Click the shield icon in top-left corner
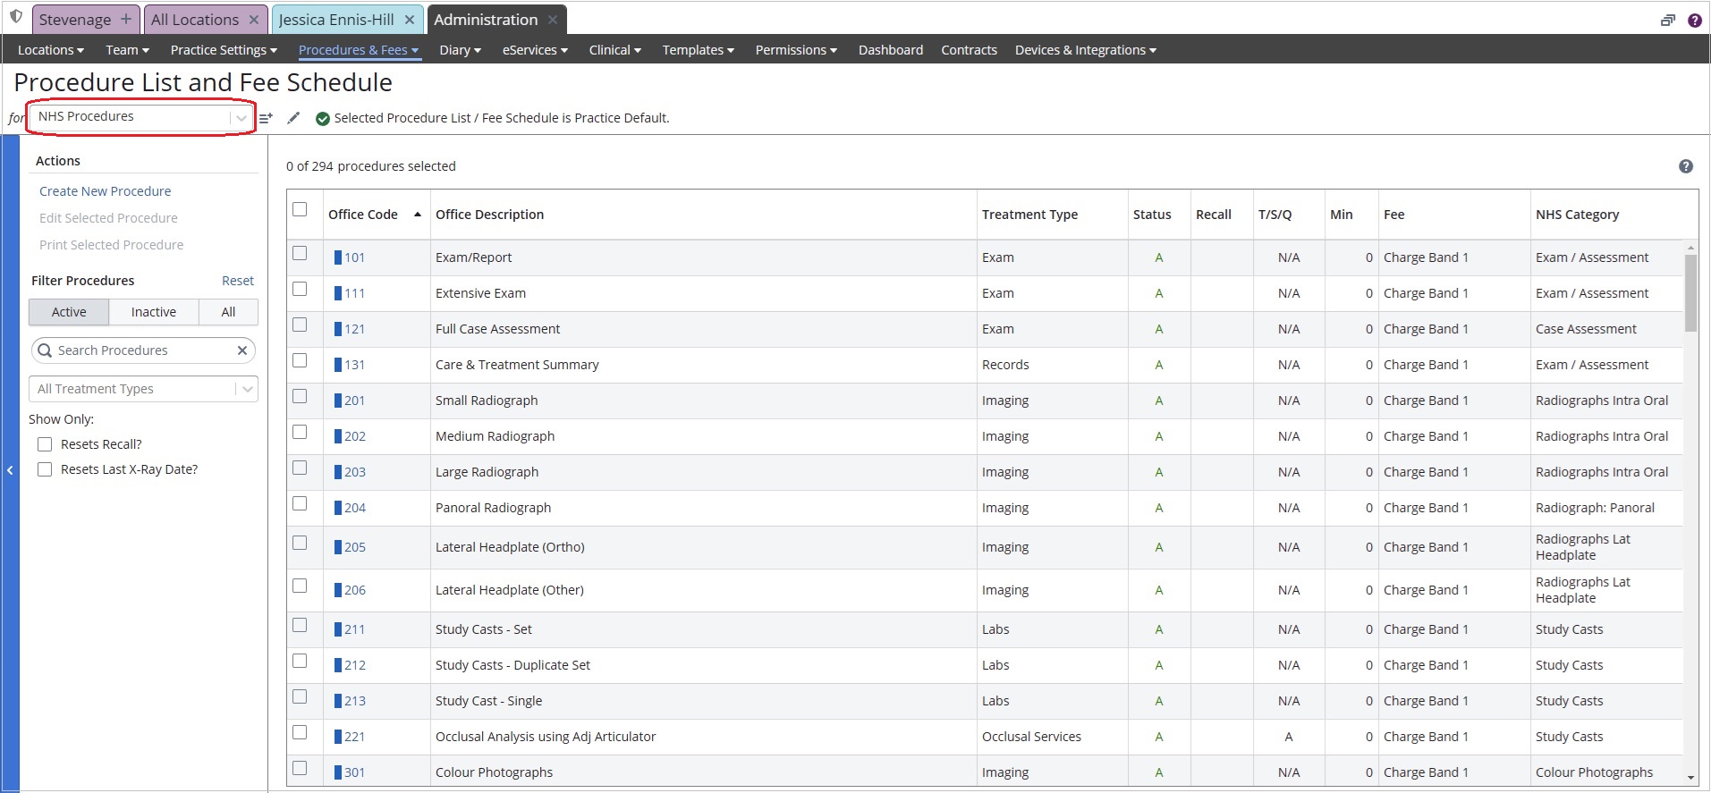Screen dimensions: 1711x793 coord(16,17)
